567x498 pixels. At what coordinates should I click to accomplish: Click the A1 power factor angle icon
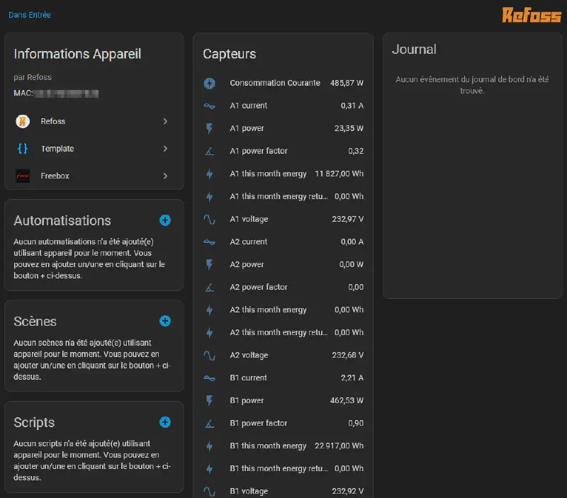209,151
